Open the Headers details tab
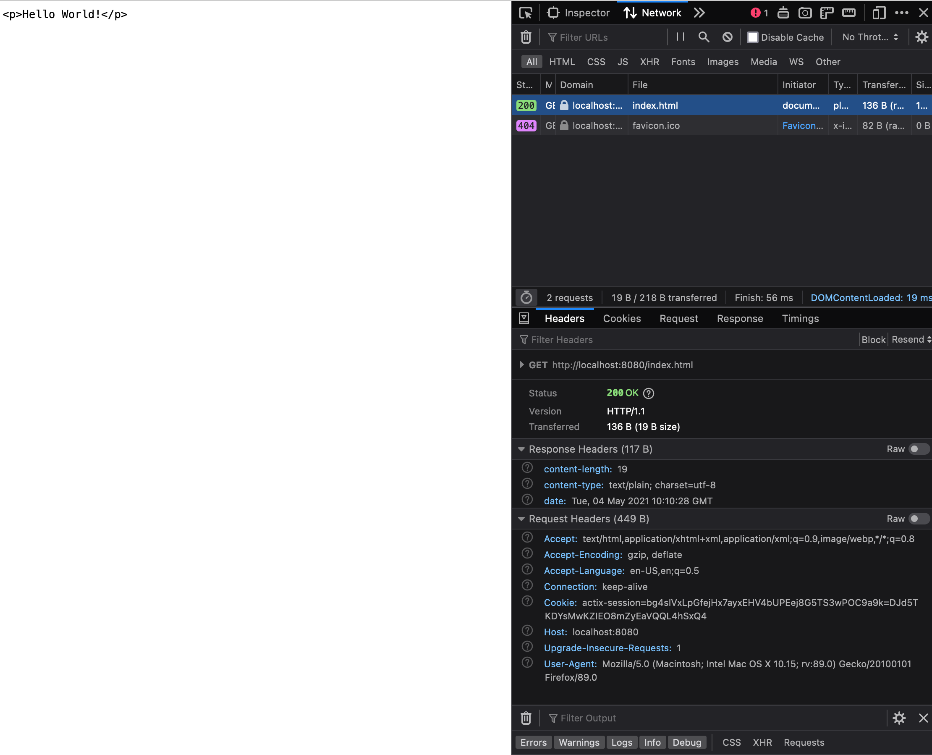Screen dimensions: 932x755 coord(564,318)
